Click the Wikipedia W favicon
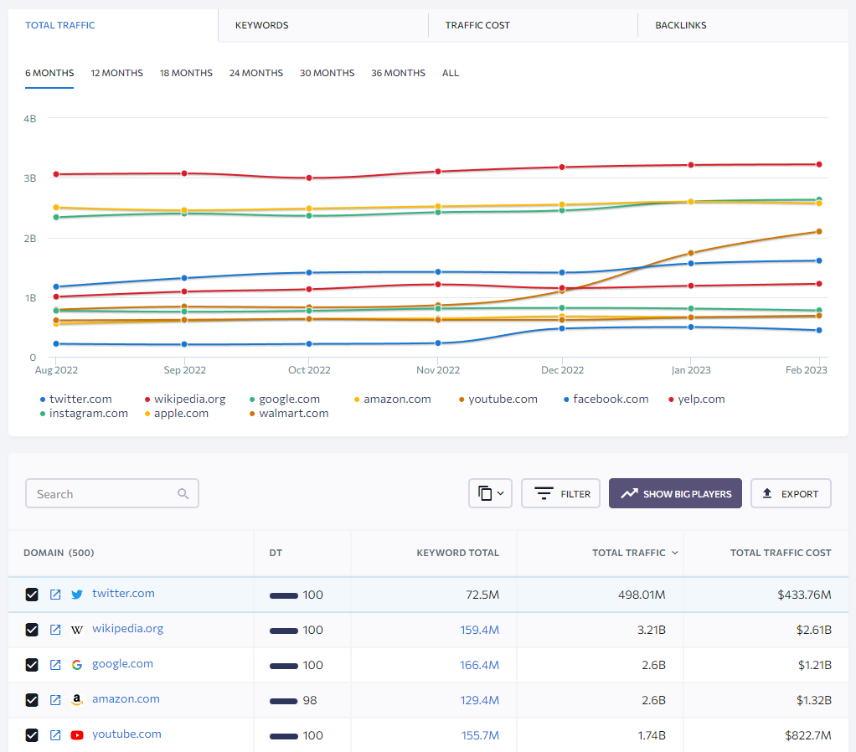Viewport: 856px width, 752px height. 77,630
